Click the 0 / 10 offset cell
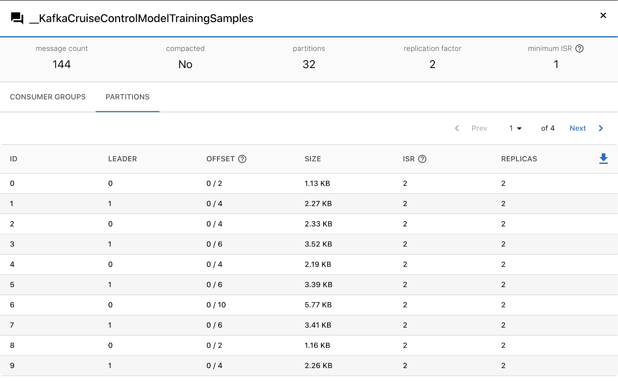 (x=216, y=305)
